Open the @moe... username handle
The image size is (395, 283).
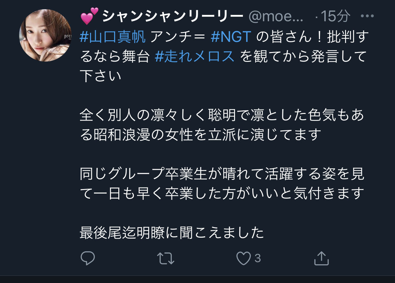tap(276, 16)
